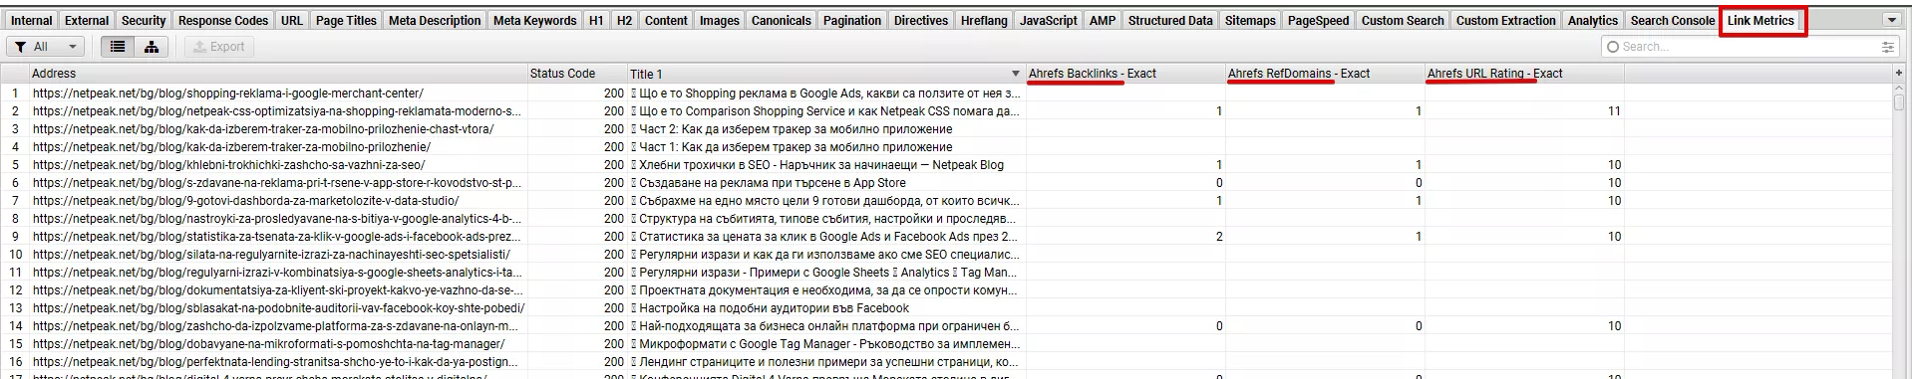This screenshot has width=1912, height=379.
Task: Open the All filter dropdown
Action: coord(46,47)
